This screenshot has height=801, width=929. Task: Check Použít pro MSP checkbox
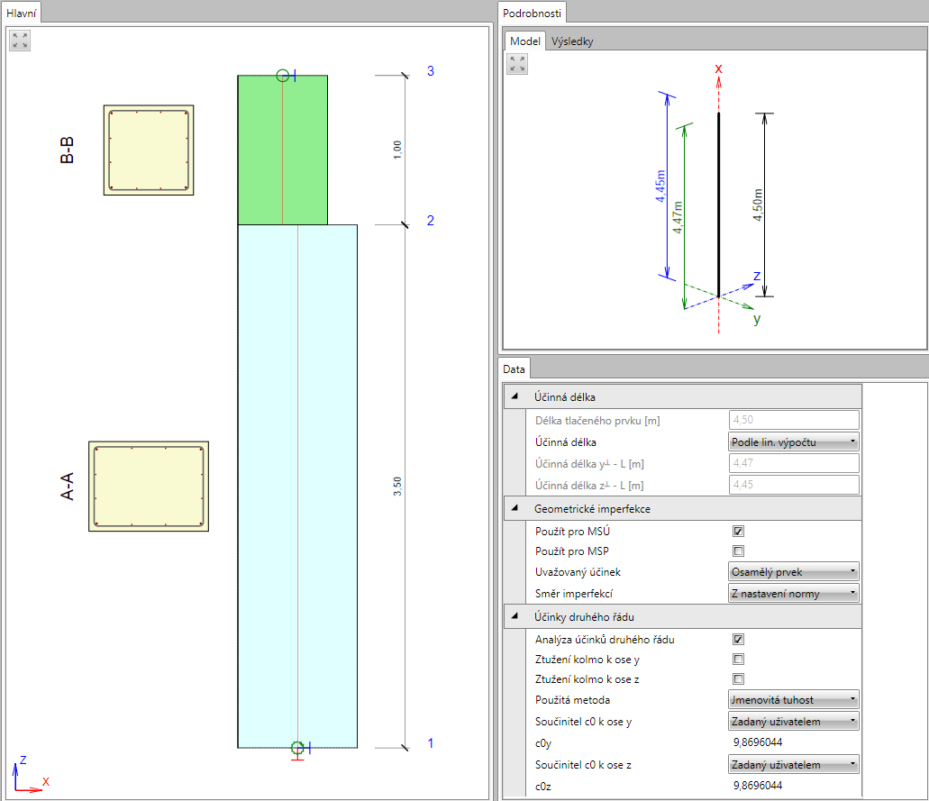point(738,551)
